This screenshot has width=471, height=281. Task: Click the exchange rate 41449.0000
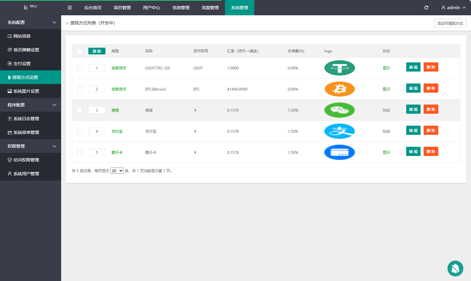click(237, 89)
